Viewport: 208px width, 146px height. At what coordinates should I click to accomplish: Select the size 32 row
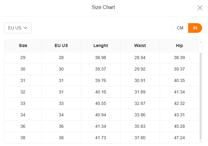pyautogui.click(x=102, y=92)
